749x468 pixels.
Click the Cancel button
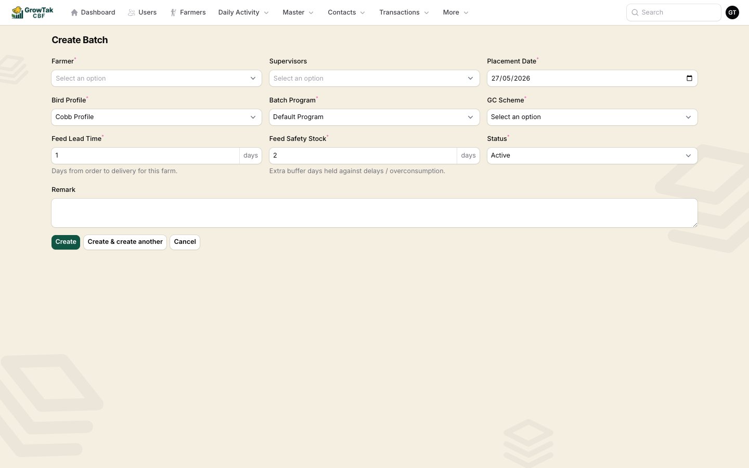185,242
